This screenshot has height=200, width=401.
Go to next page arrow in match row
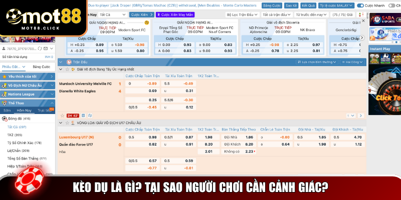pos(361,116)
